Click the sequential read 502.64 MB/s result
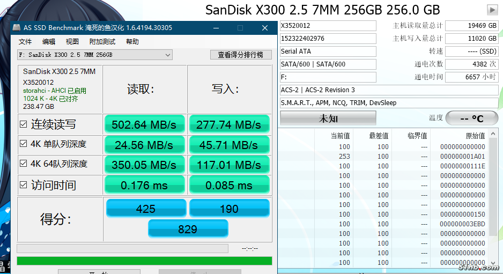The width and height of the screenshot is (503, 274). 144,124
